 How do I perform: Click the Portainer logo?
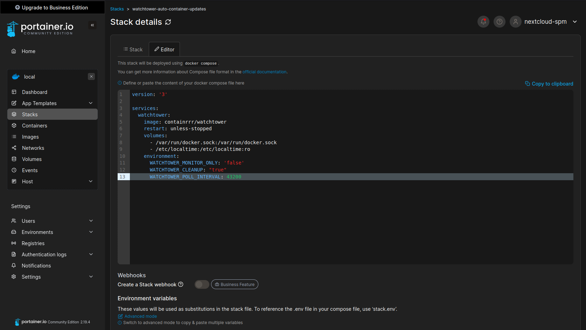click(40, 29)
